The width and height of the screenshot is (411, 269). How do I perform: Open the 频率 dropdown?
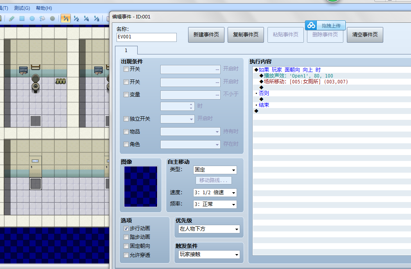click(x=215, y=204)
